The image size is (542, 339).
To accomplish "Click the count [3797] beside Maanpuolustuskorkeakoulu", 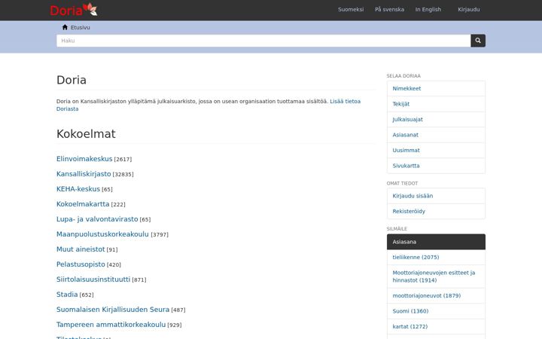I will tap(160, 234).
